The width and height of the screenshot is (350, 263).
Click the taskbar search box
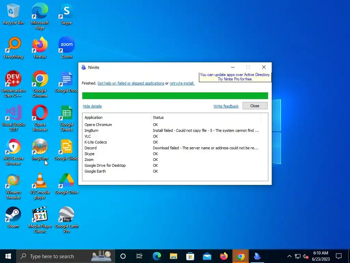(x=66, y=256)
